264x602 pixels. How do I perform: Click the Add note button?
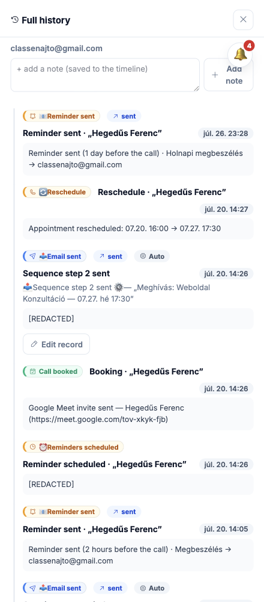229,75
